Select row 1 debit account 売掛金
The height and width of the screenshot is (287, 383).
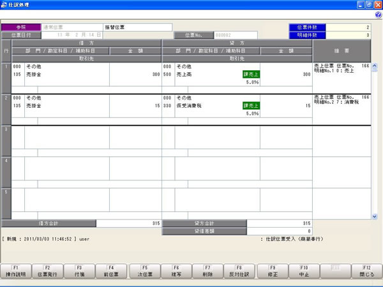[34, 75]
